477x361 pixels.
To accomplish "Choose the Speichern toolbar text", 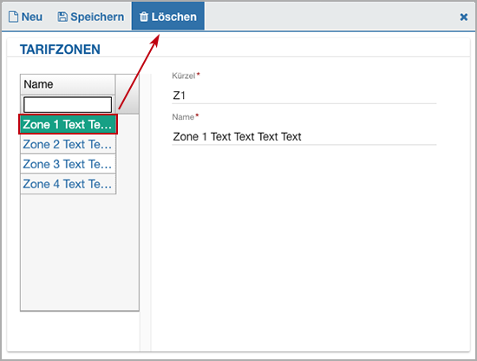I will [97, 16].
